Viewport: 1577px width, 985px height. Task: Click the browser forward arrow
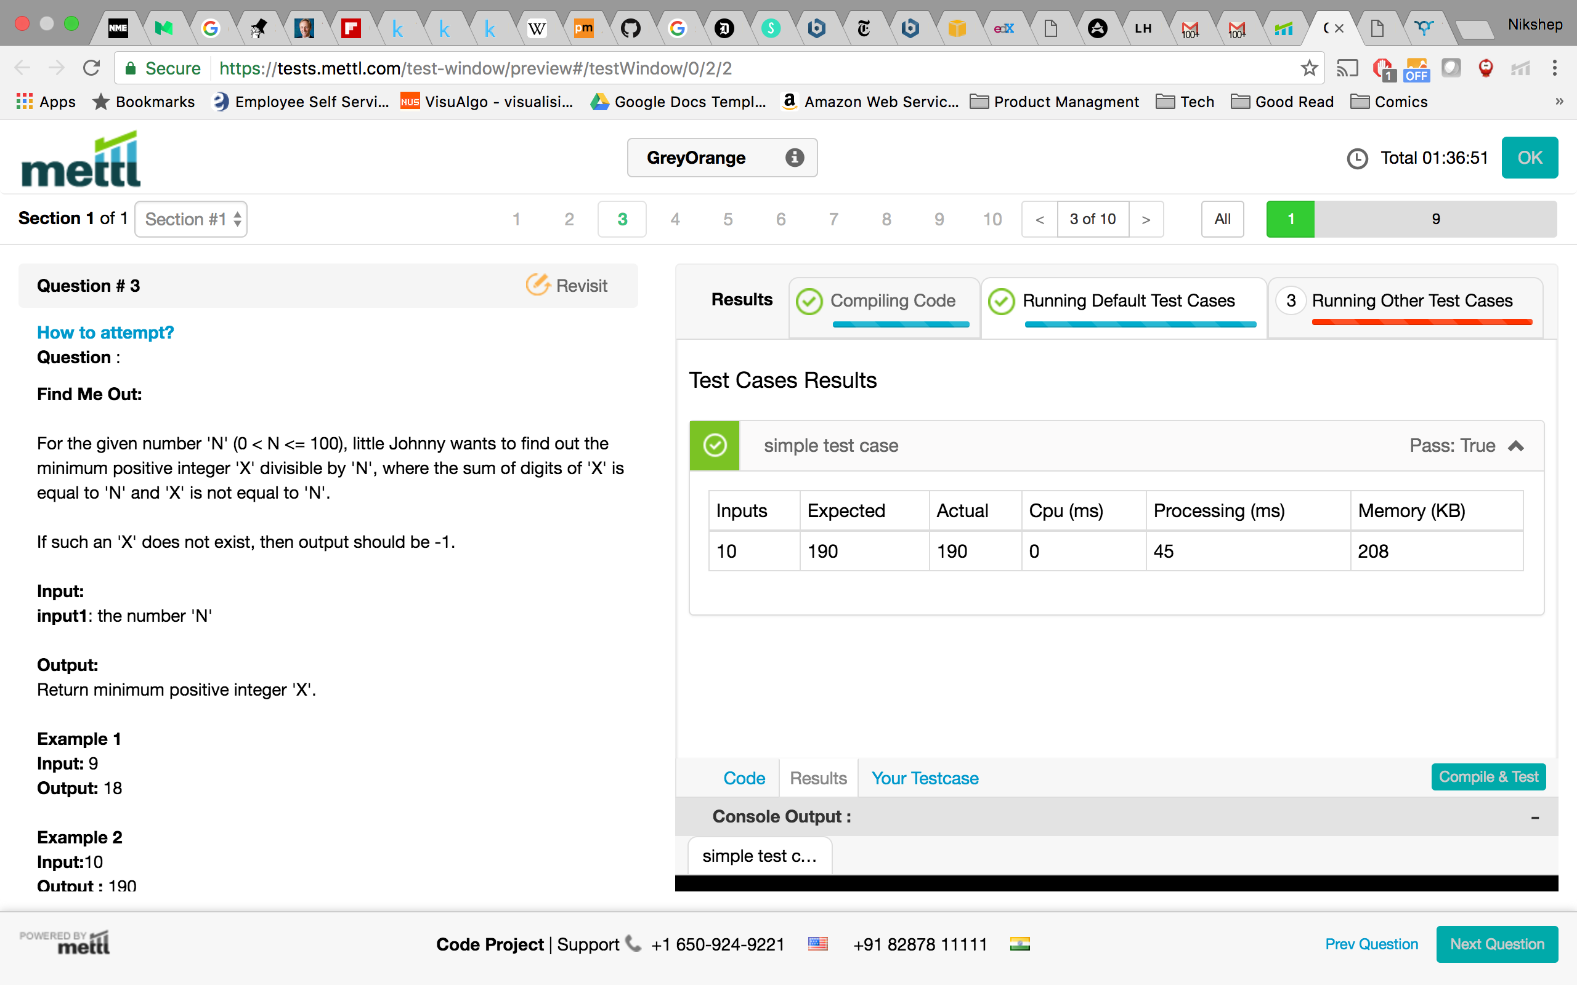[x=57, y=68]
